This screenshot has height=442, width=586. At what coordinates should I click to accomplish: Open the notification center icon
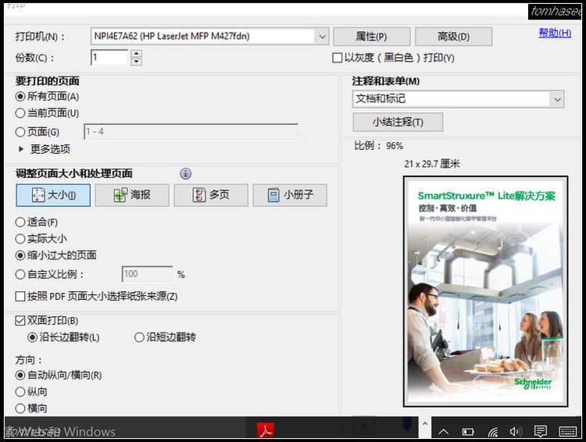click(x=540, y=431)
